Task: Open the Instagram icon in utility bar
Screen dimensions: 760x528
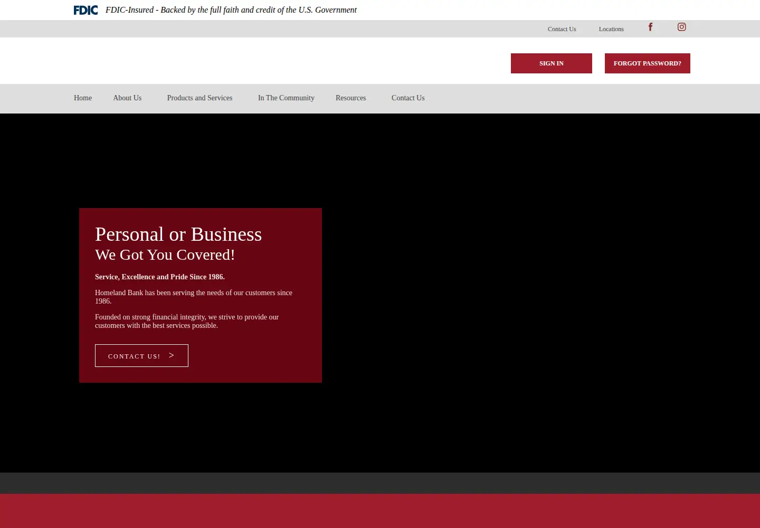Action: coord(681,27)
